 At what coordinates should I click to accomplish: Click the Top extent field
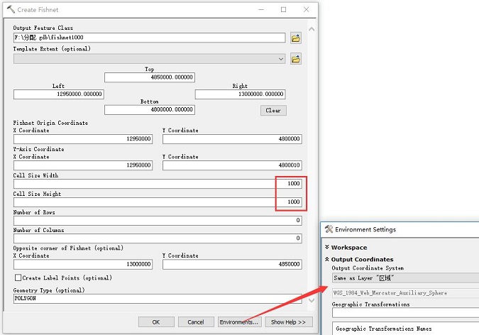click(150, 77)
